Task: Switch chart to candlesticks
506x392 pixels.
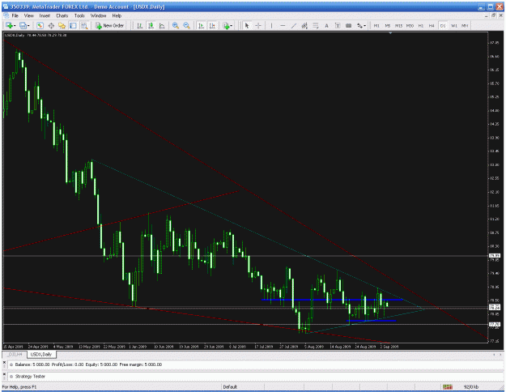Action: 151,25
